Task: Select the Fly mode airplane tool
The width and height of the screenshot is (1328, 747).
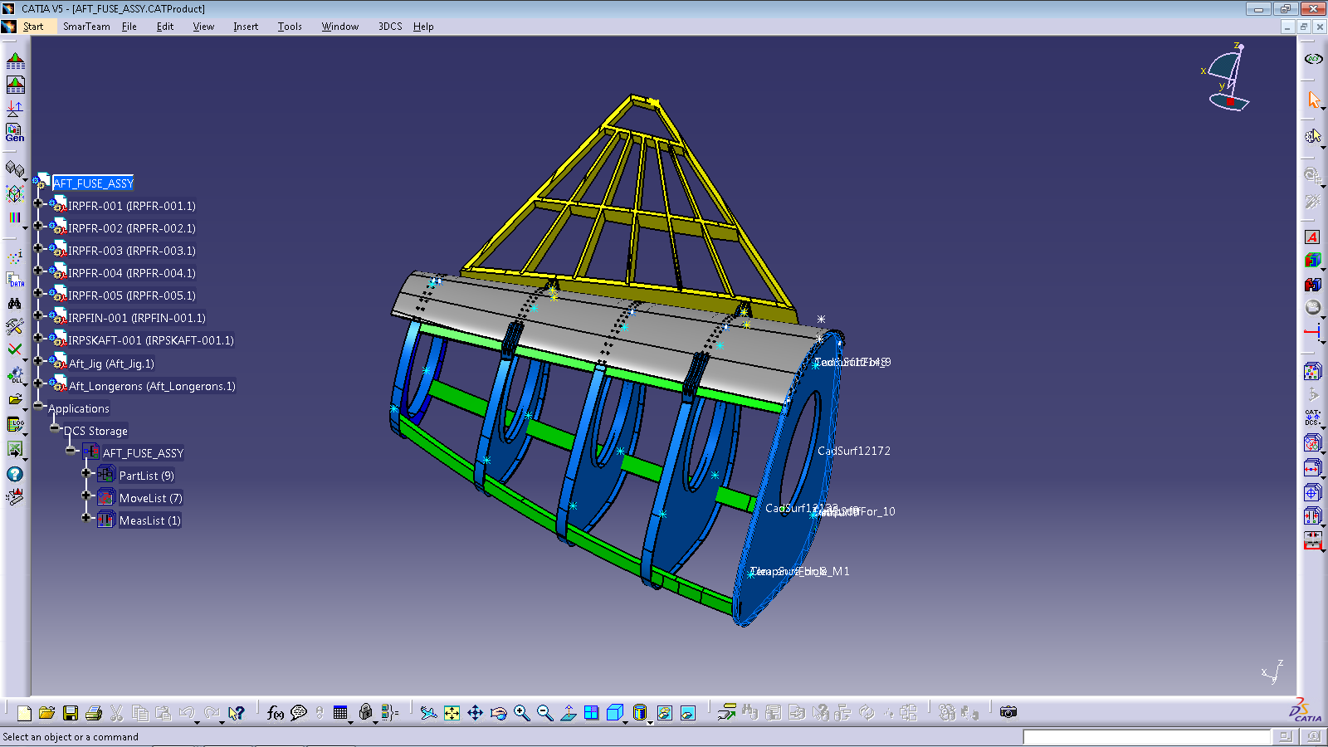Action: 427,711
